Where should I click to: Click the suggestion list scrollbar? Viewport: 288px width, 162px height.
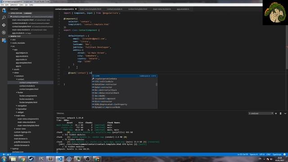(157, 85)
